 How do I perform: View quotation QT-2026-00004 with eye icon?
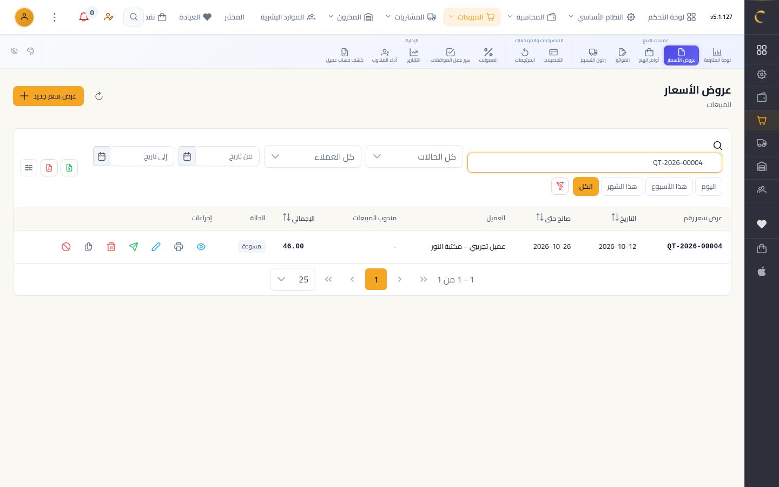(x=201, y=247)
